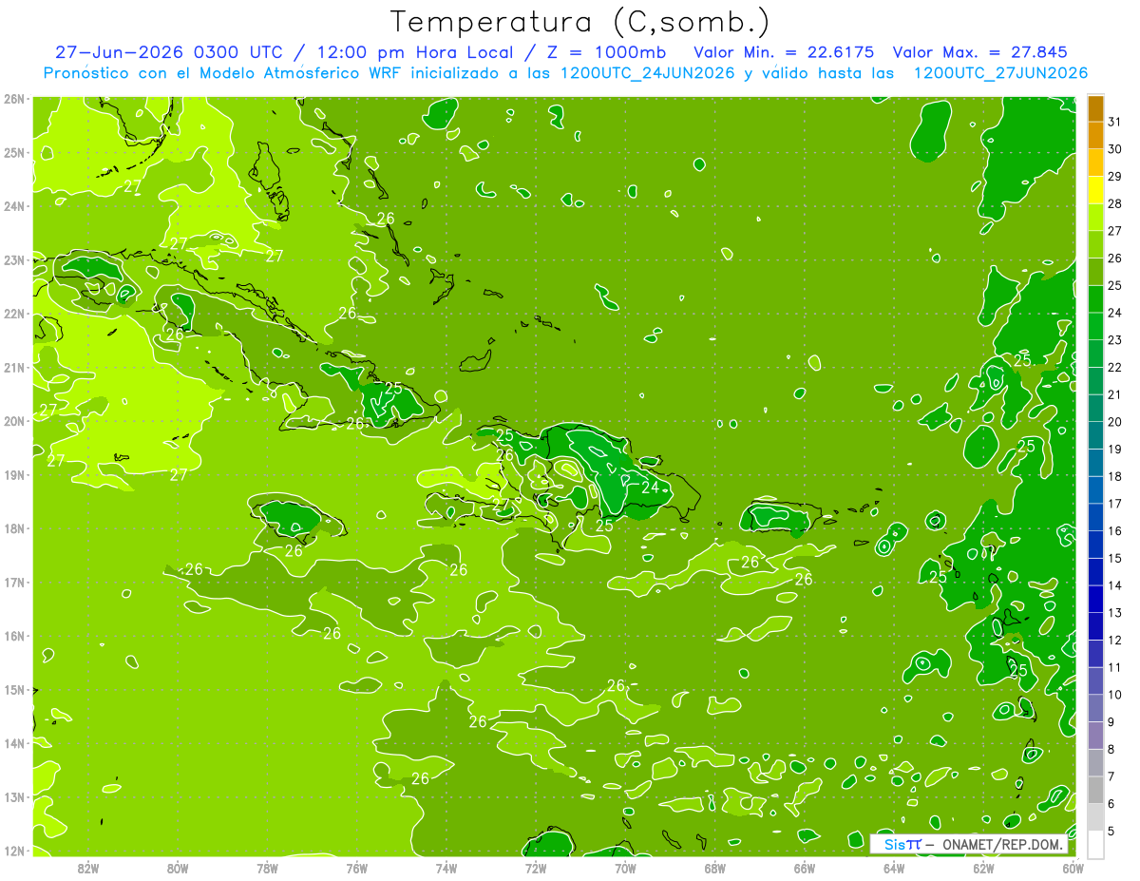The height and width of the screenshot is (881, 1140).
Task: Click the "29" value on the color scale
Action: (x=1114, y=177)
